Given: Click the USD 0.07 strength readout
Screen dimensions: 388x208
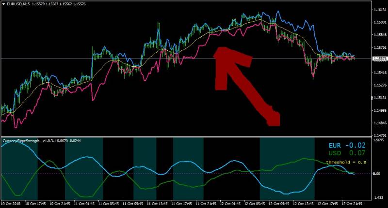Looking at the screenshot, I should (347, 153).
